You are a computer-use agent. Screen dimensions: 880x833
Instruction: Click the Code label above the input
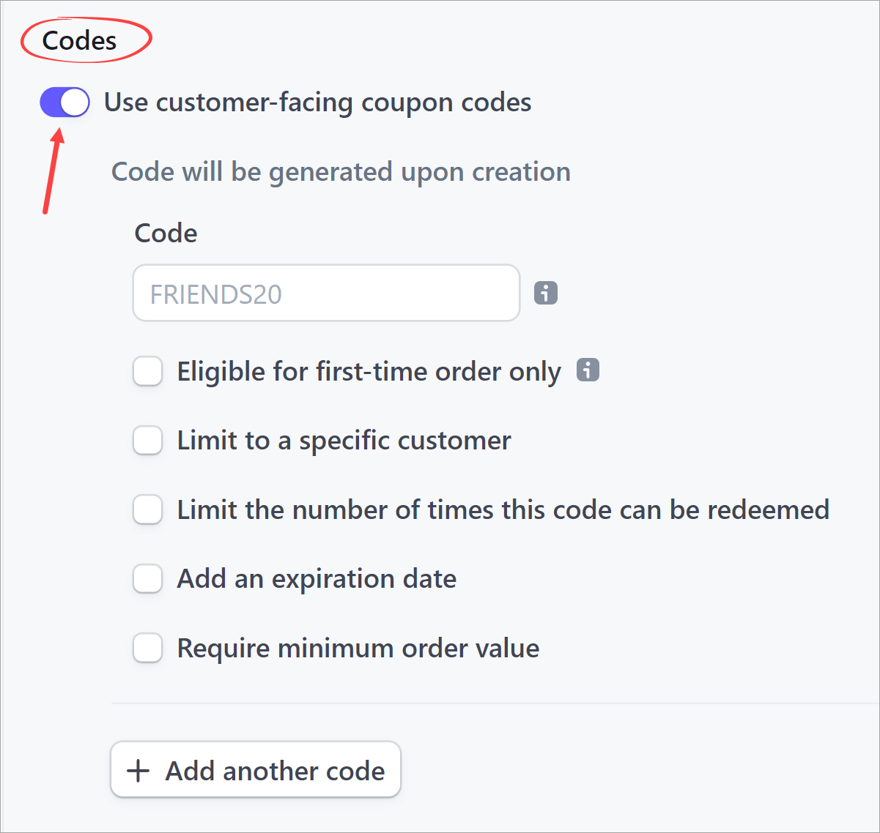166,233
